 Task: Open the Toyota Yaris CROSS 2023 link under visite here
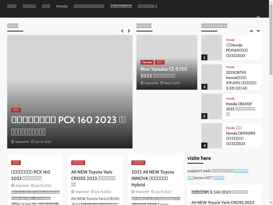[223, 203]
